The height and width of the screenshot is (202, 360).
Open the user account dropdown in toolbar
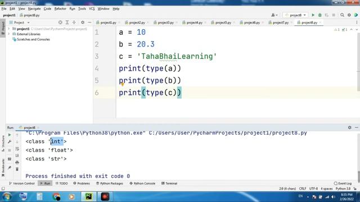point(274,15)
